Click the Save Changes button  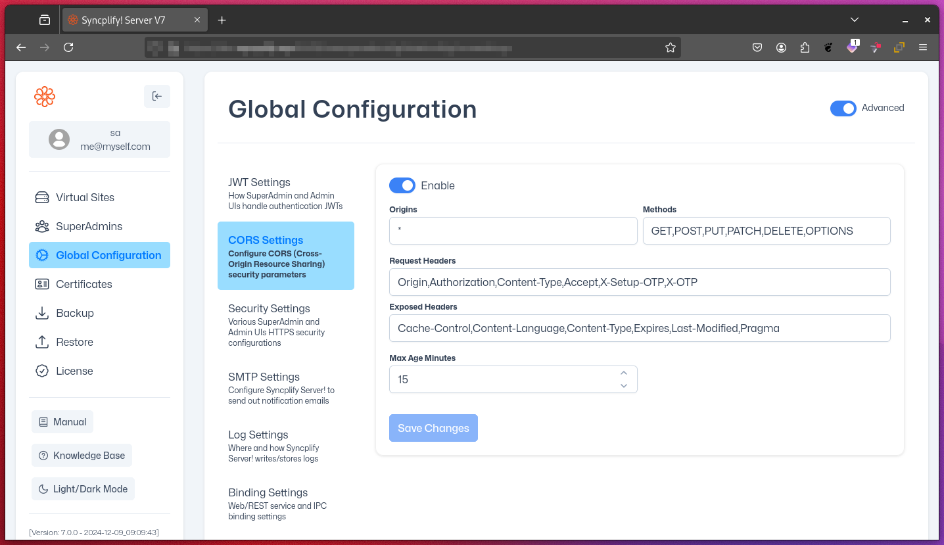(433, 428)
